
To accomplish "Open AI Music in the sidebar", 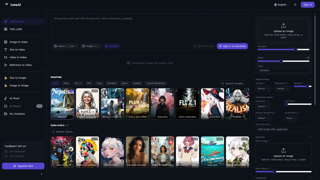I will (23, 98).
